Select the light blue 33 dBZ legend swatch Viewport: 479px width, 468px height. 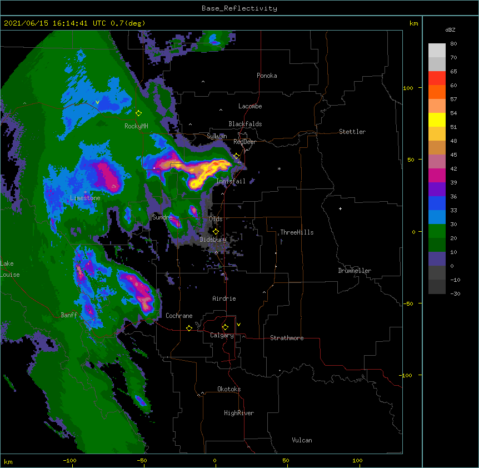(437, 217)
